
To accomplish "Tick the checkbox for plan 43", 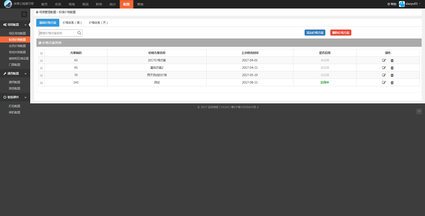I will pos(41,61).
